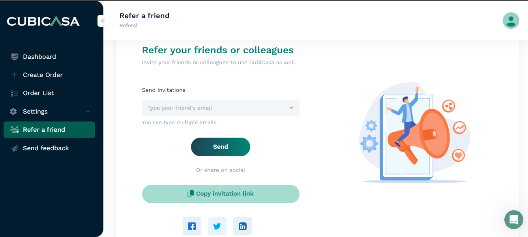Collapse the sidebar with the double-chevron
Image resolution: width=528 pixels, height=237 pixels.
(103, 21)
